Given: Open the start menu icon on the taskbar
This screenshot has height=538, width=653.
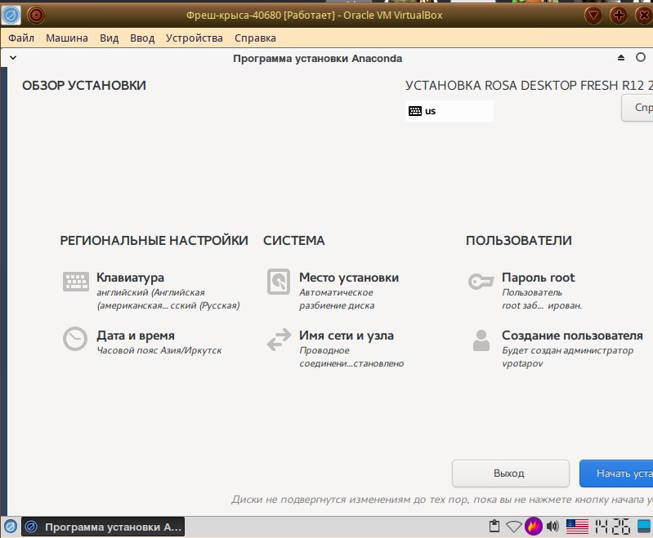Looking at the screenshot, I should pyautogui.click(x=11, y=527).
